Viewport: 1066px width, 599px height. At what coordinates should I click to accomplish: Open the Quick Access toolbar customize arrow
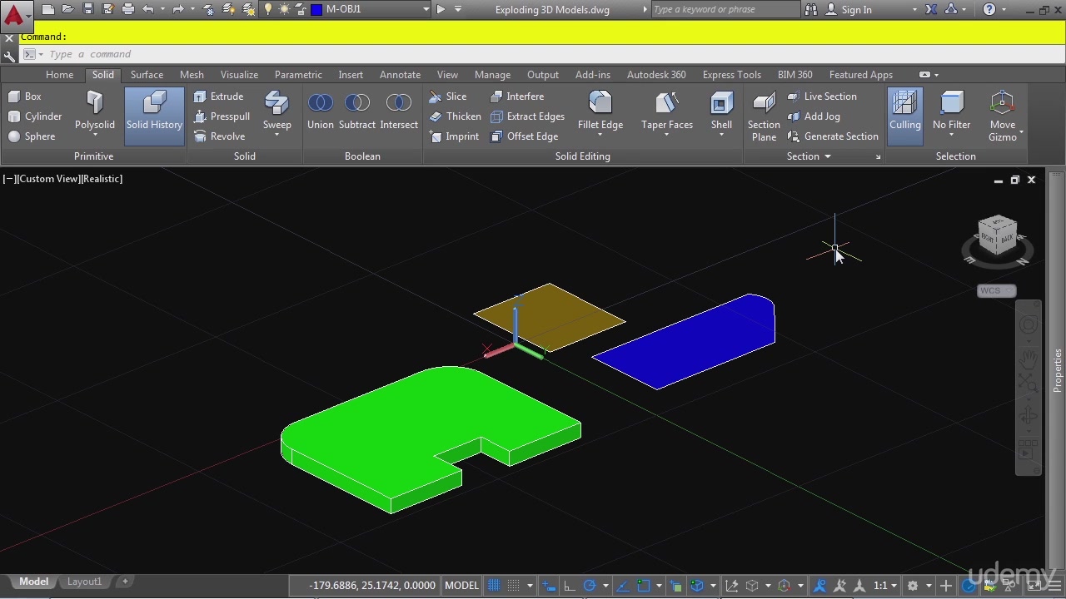(x=458, y=10)
